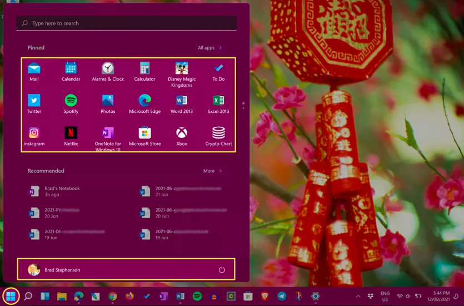Open the Mail app from pinned
The image size is (464, 306).
tap(34, 71)
